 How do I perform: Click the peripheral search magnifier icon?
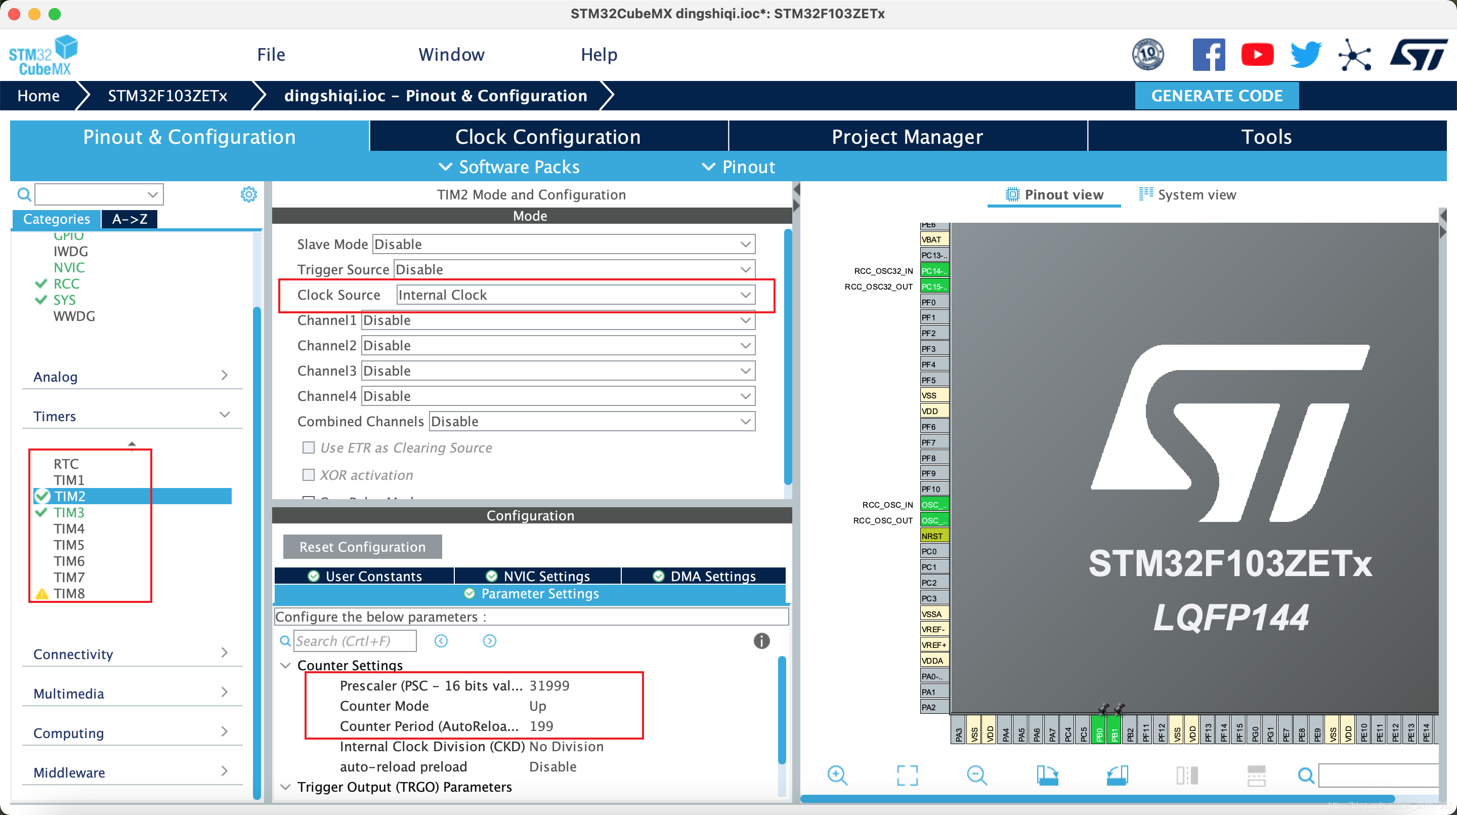pyautogui.click(x=24, y=195)
